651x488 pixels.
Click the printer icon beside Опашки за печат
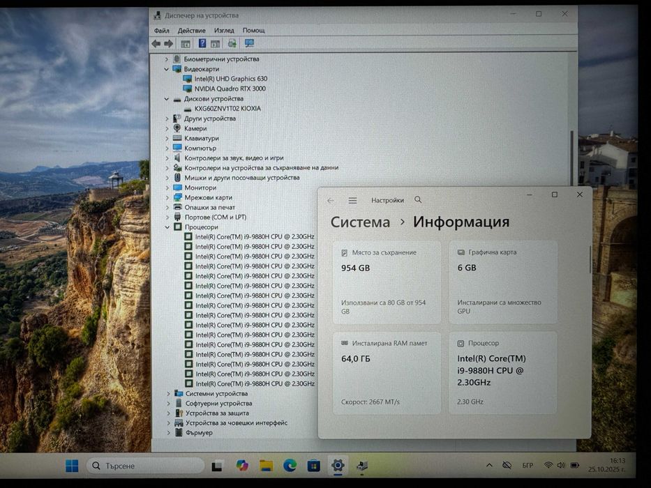tap(178, 207)
